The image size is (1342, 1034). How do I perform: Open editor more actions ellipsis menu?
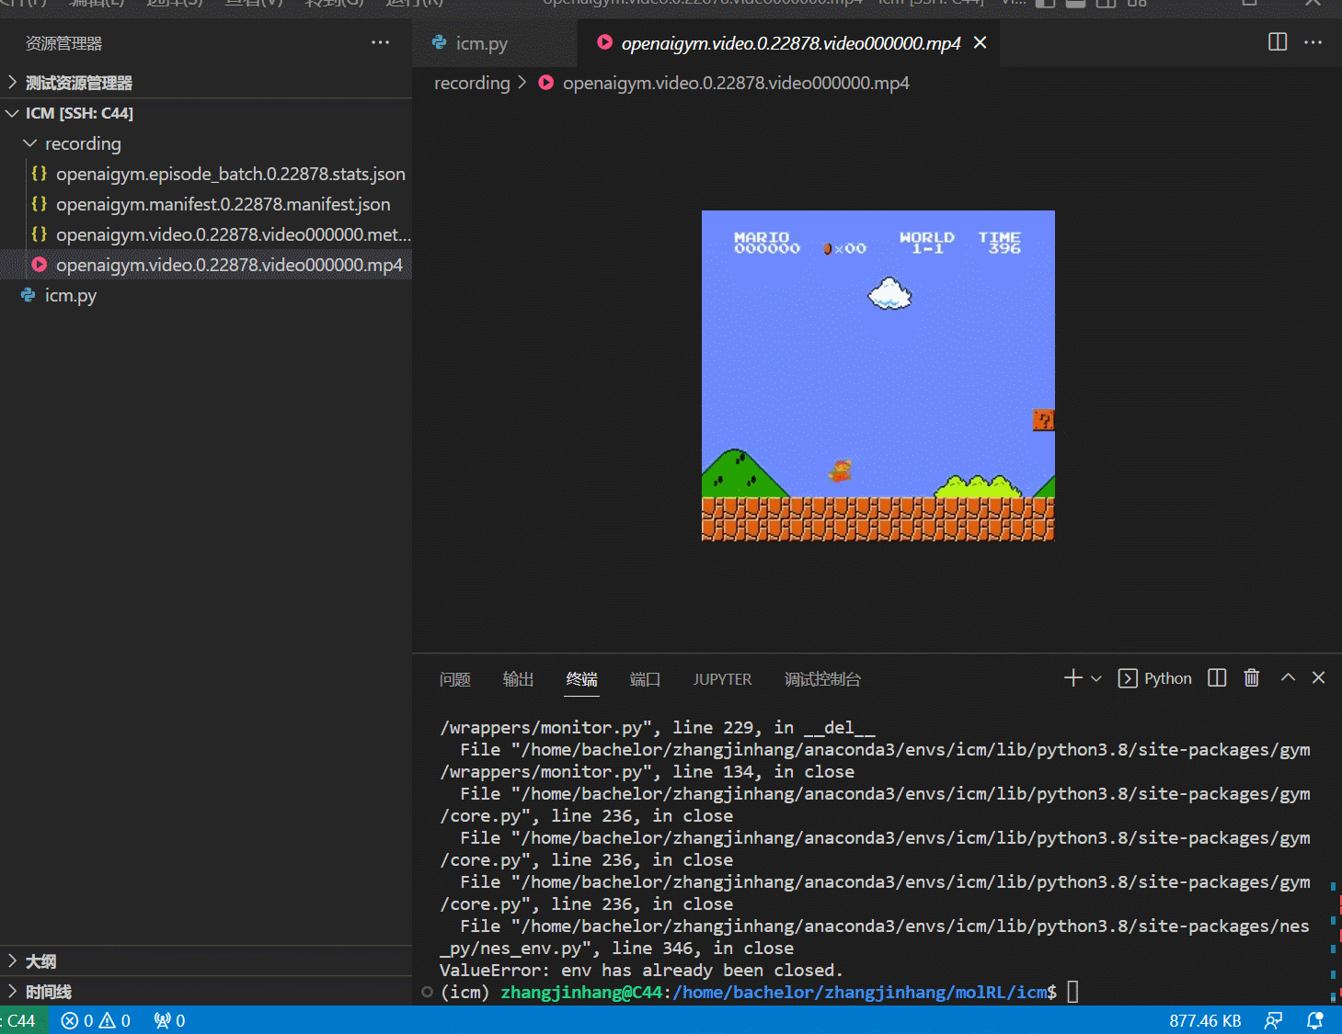[1313, 42]
